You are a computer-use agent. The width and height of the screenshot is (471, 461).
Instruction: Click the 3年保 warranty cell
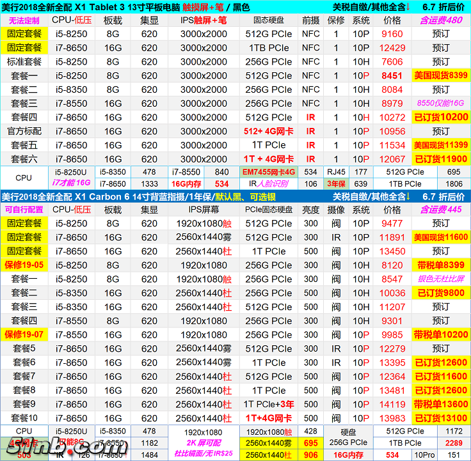tap(337, 184)
